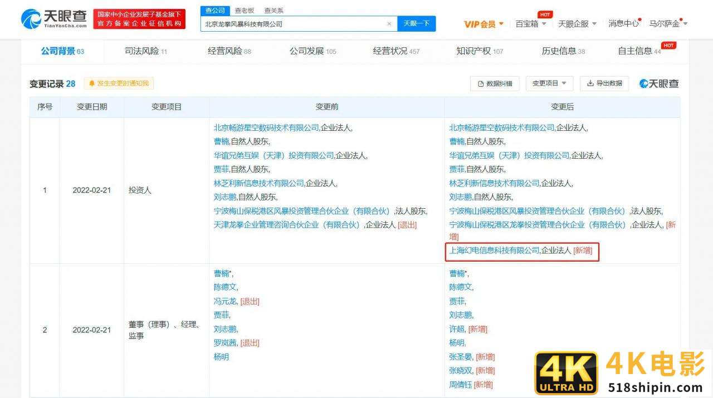Screen dimensions: 713x398
Task: Open 华谊兄弟互娱 (天津) 投资有限公司 link in 变更前
Action: pos(274,155)
